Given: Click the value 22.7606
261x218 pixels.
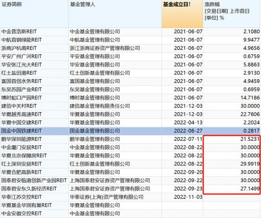Looking at the screenshot, I should (x=250, y=114).
